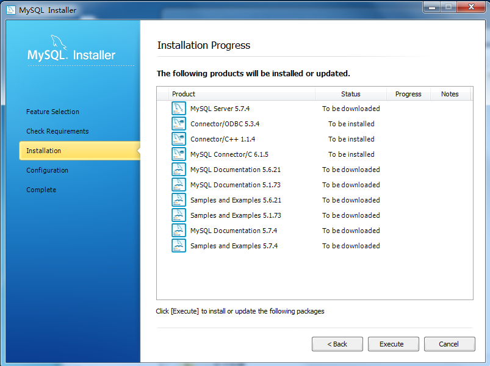Viewport: 490px width, 366px height.
Task: Close the MySQL Installer window
Action: [x=471, y=7]
